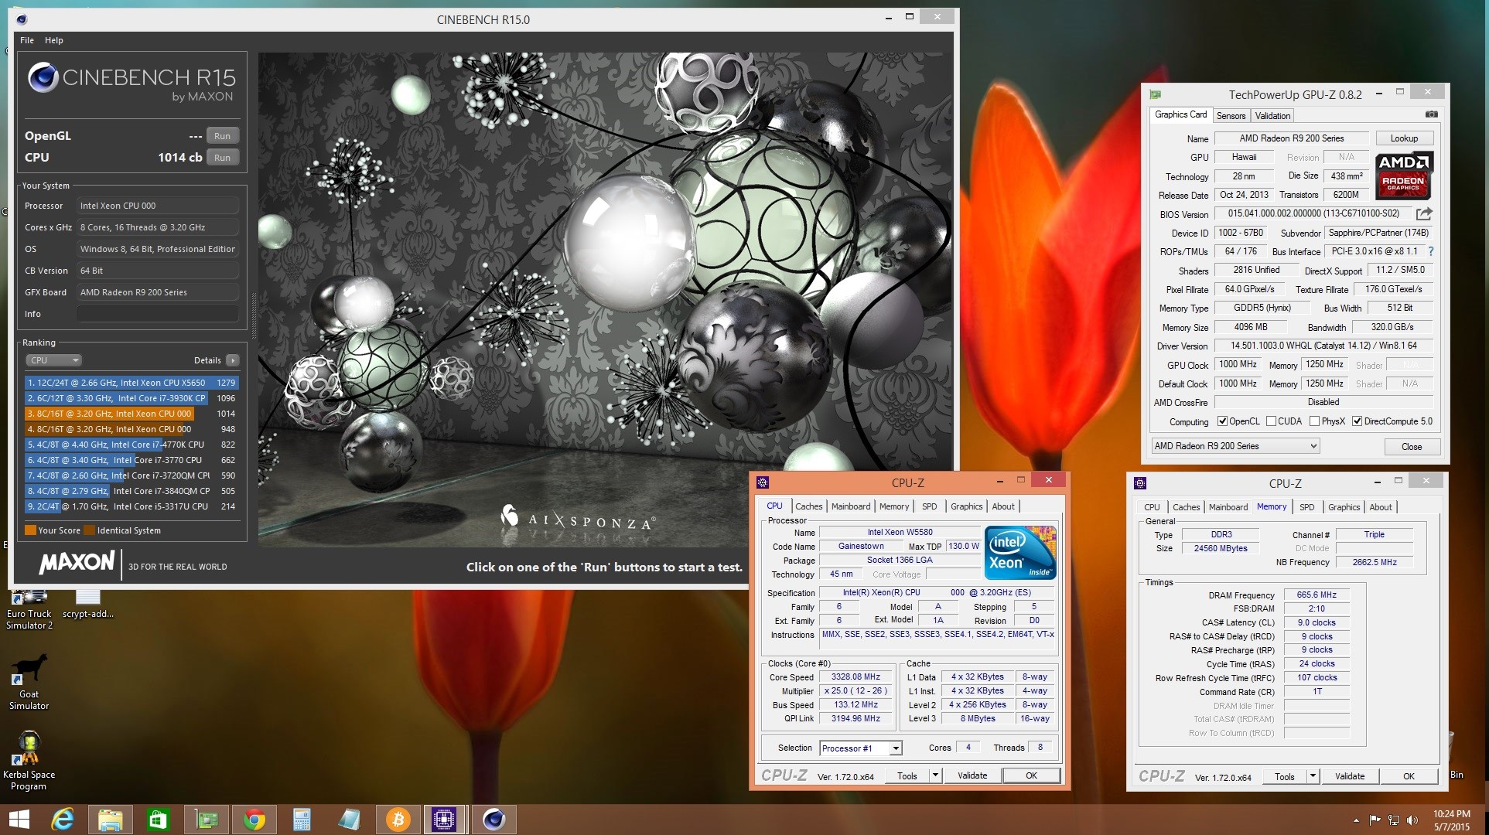Open the Action Center flag icon

point(1375,820)
